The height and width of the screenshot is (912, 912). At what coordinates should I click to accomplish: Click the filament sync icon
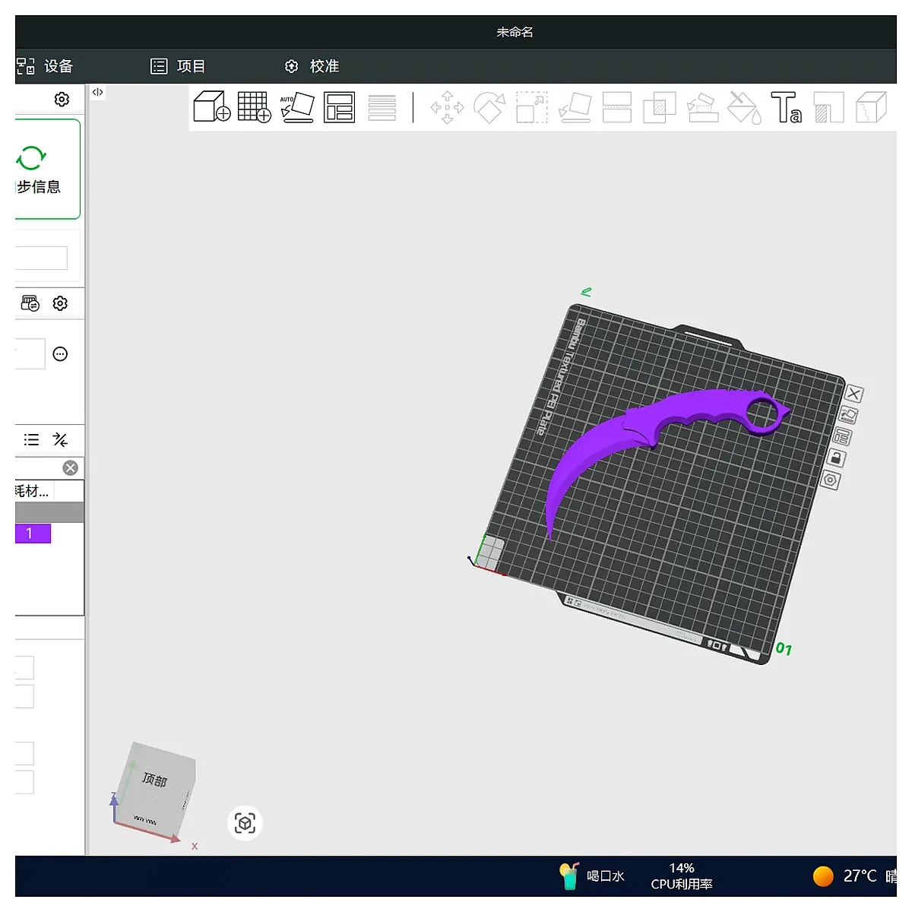pos(30,304)
